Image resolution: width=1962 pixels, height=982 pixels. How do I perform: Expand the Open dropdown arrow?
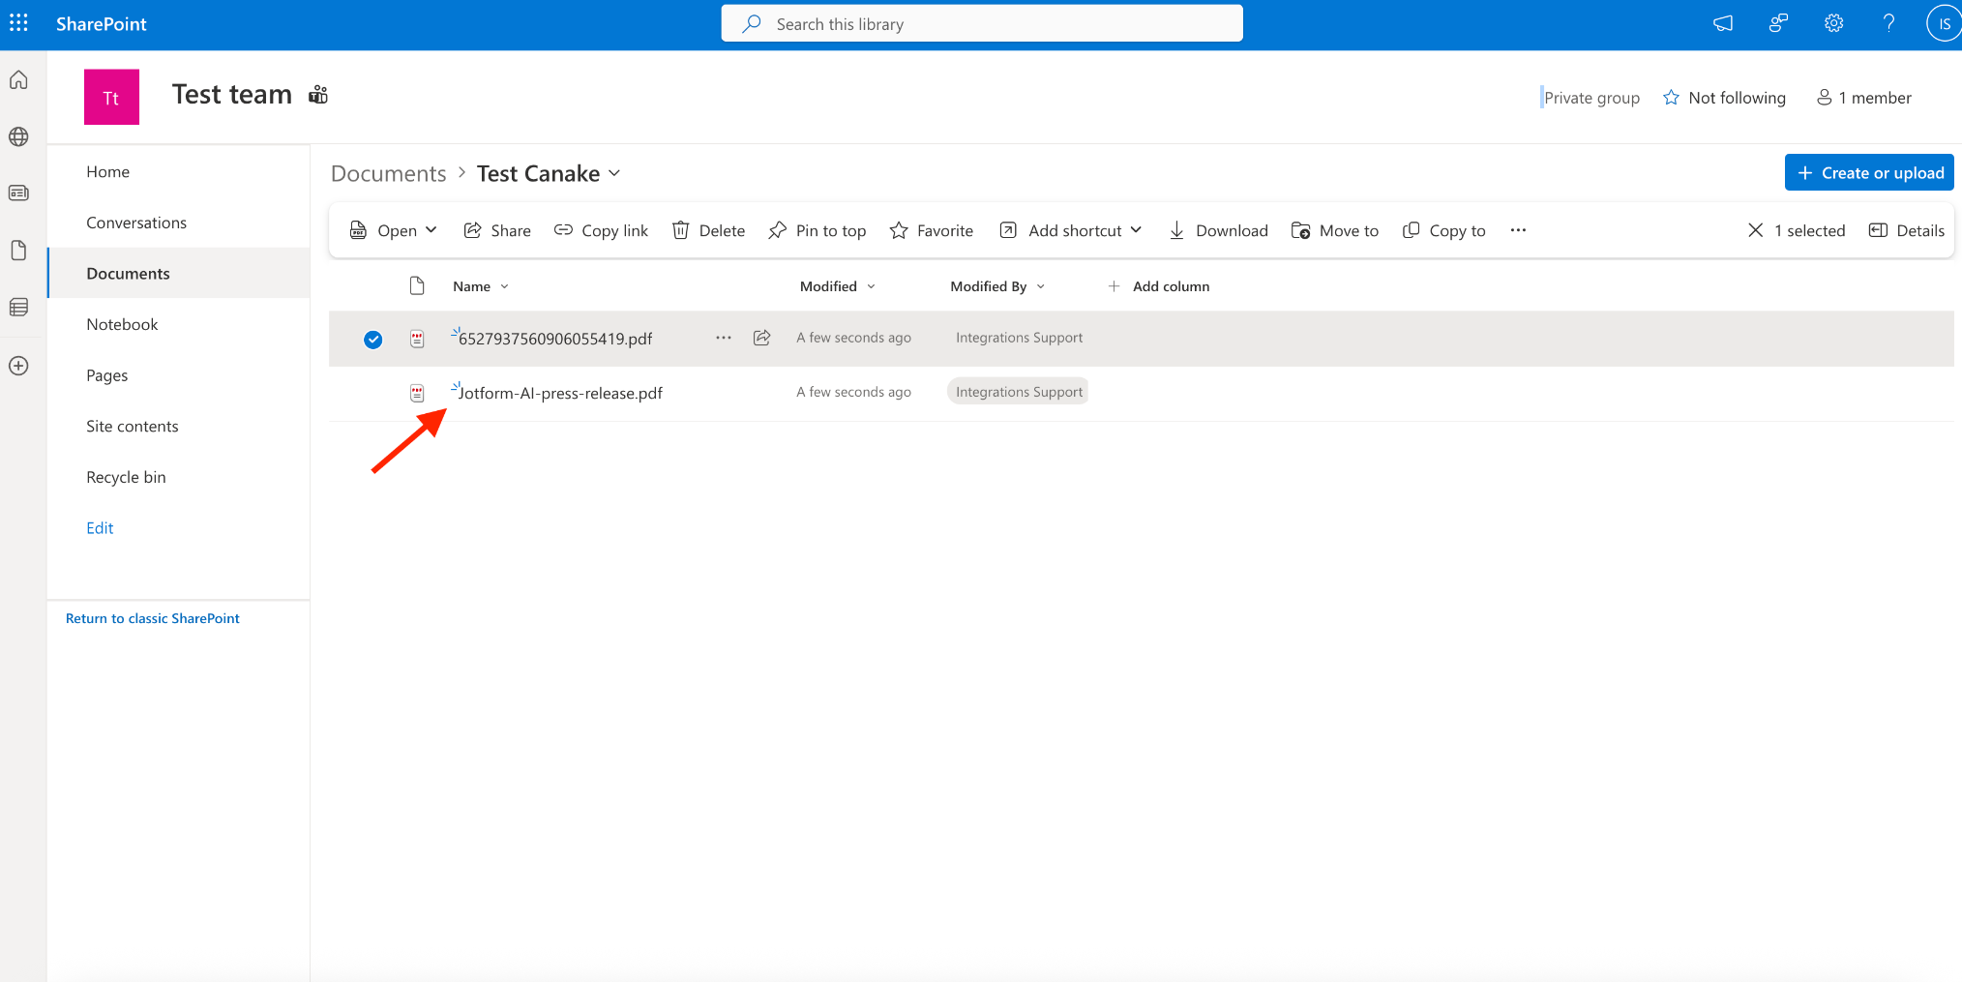[x=431, y=230]
